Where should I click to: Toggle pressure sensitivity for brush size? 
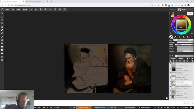point(174,40)
